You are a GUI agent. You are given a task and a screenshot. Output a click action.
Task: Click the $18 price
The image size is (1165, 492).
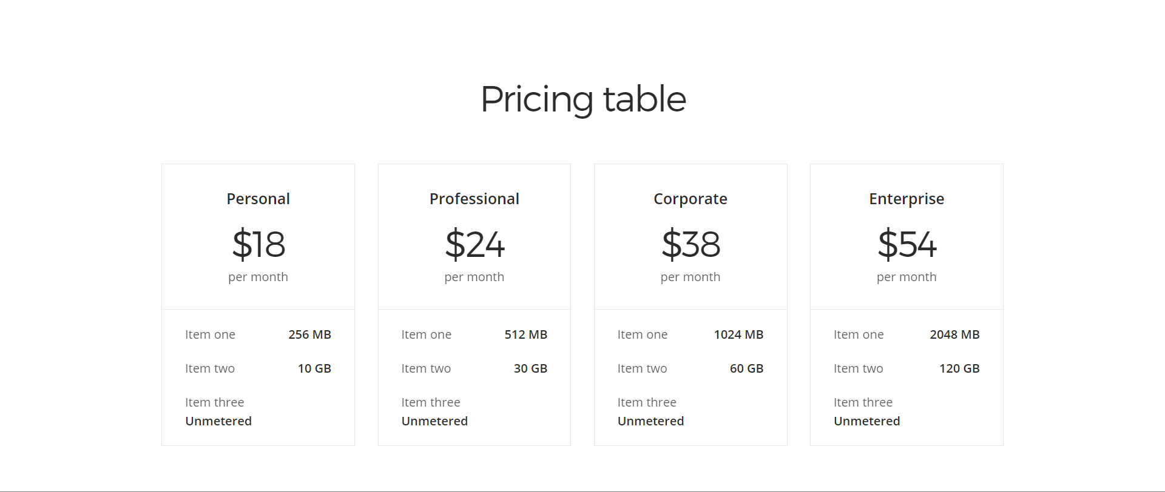click(x=258, y=244)
